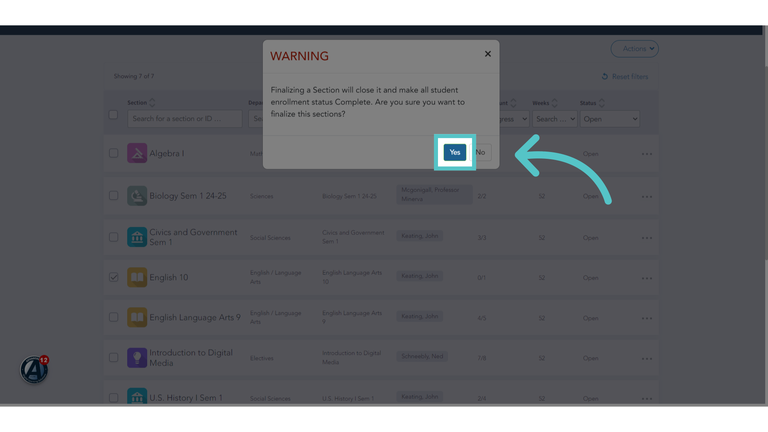This screenshot has height=432, width=768.
Task: Open the more options menu for Civics and Government
Action: tap(647, 238)
